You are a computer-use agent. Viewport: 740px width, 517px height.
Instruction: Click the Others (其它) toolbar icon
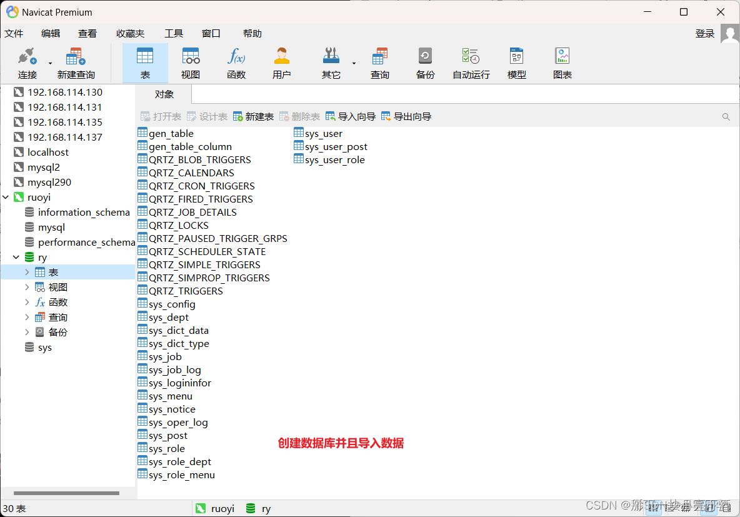point(331,63)
